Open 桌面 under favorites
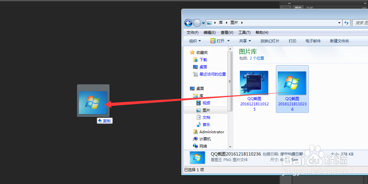The height and width of the screenshot is (184, 368). click(203, 67)
